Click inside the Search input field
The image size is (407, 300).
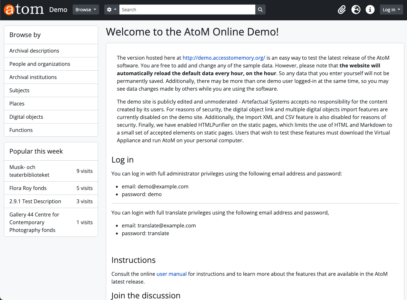(187, 10)
